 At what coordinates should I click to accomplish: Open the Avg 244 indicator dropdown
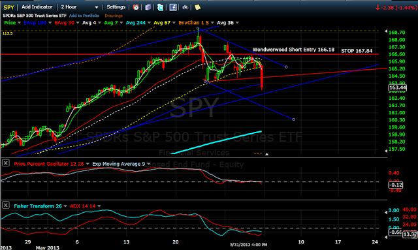(x=149, y=23)
